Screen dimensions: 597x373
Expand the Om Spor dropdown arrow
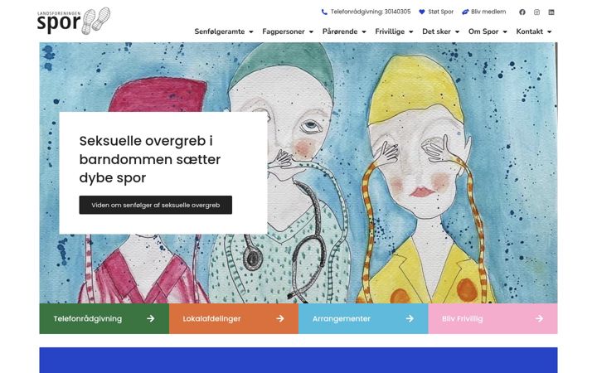505,32
